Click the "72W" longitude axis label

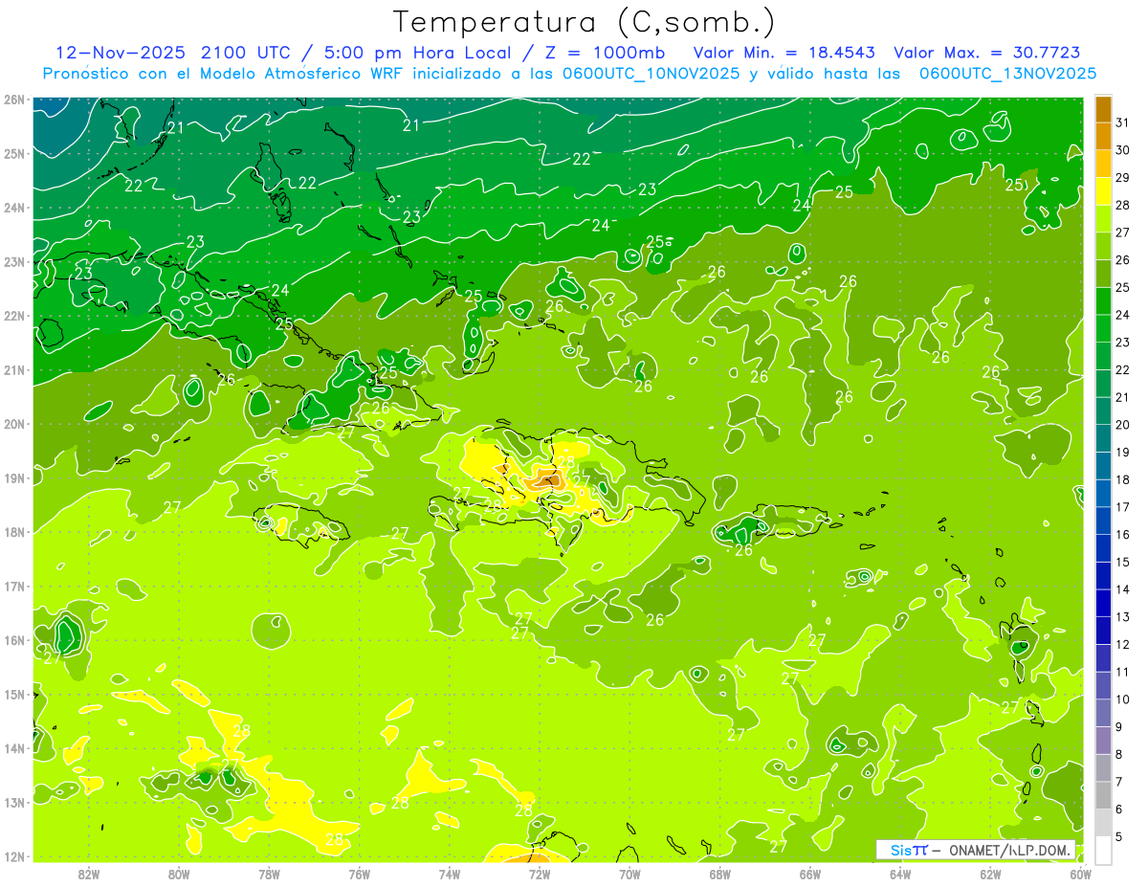(540, 873)
